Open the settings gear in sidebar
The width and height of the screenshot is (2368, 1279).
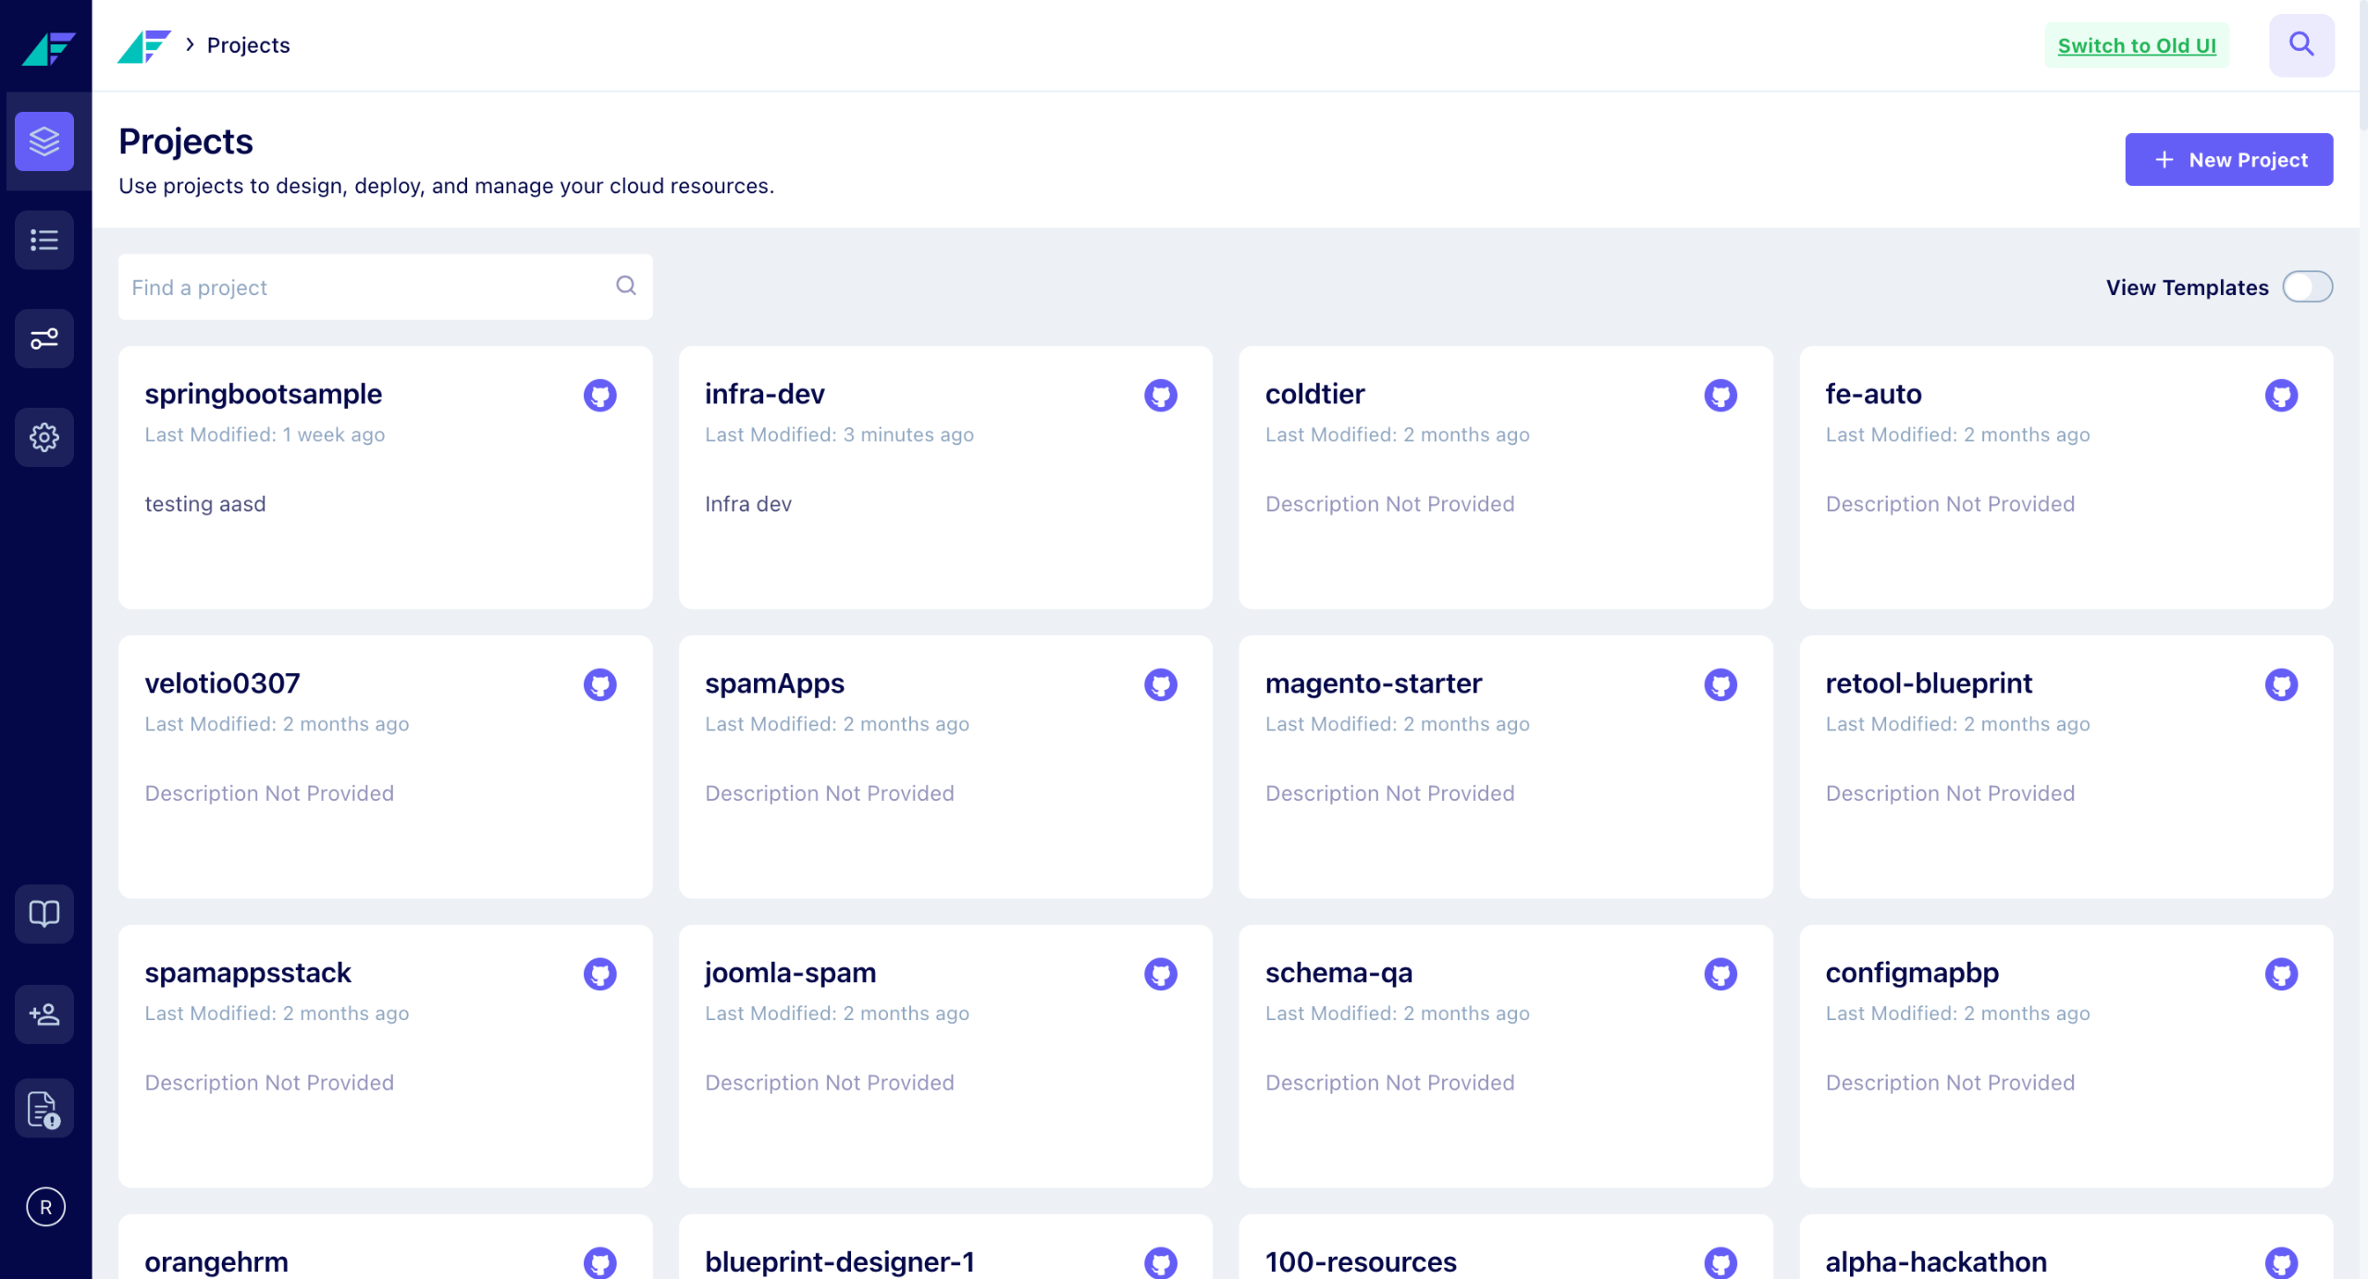(x=44, y=437)
